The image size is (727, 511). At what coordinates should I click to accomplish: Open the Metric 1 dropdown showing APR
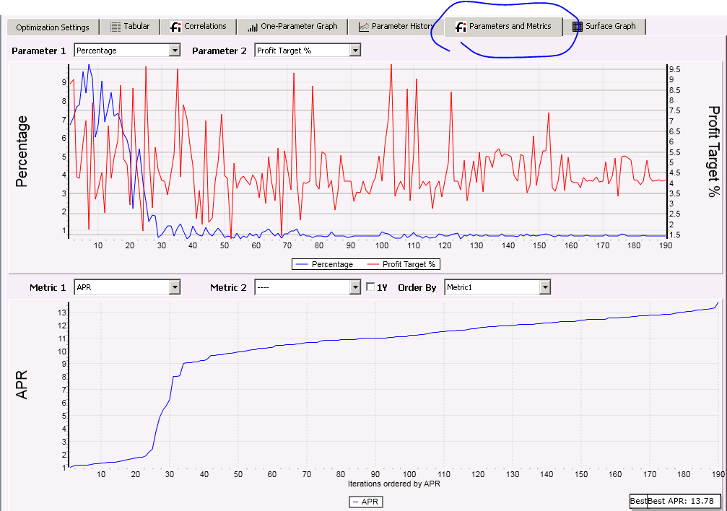coord(174,287)
